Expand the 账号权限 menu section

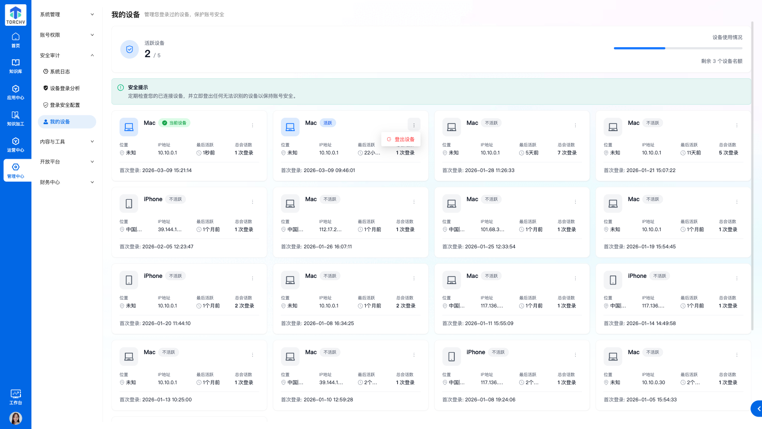click(x=67, y=35)
